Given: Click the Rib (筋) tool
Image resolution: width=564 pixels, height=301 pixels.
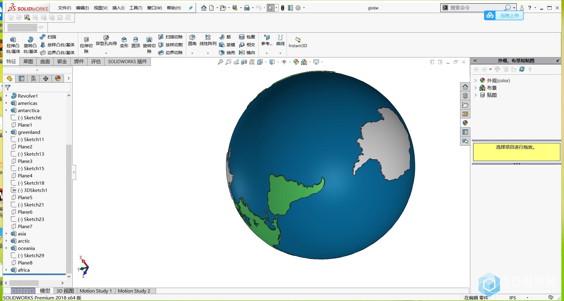Looking at the screenshot, I should click(225, 37).
